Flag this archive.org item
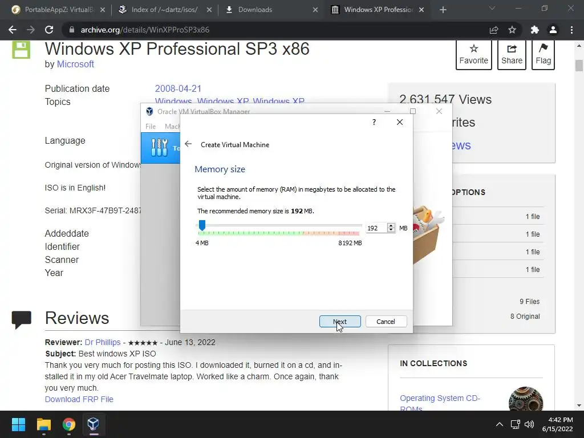 pyautogui.click(x=544, y=54)
